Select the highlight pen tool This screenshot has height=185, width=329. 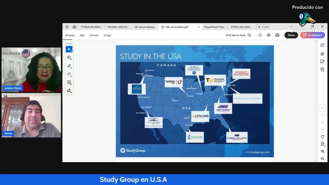[x=69, y=66]
